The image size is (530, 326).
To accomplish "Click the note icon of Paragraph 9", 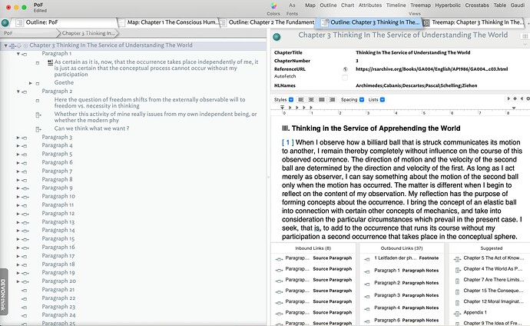I will pos(25,188).
